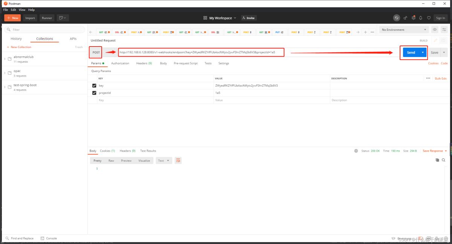The height and width of the screenshot is (244, 452).
Task: Open the Test Results tab
Action: tap(148, 151)
